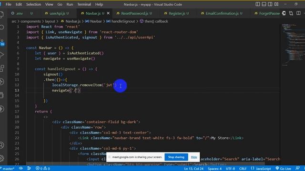305x171 pixels.
Task: Open the Edit menu
Action: point(19,4)
